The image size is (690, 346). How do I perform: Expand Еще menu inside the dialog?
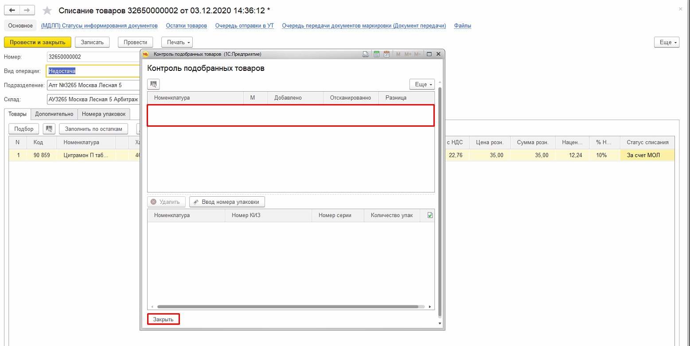pyautogui.click(x=421, y=84)
